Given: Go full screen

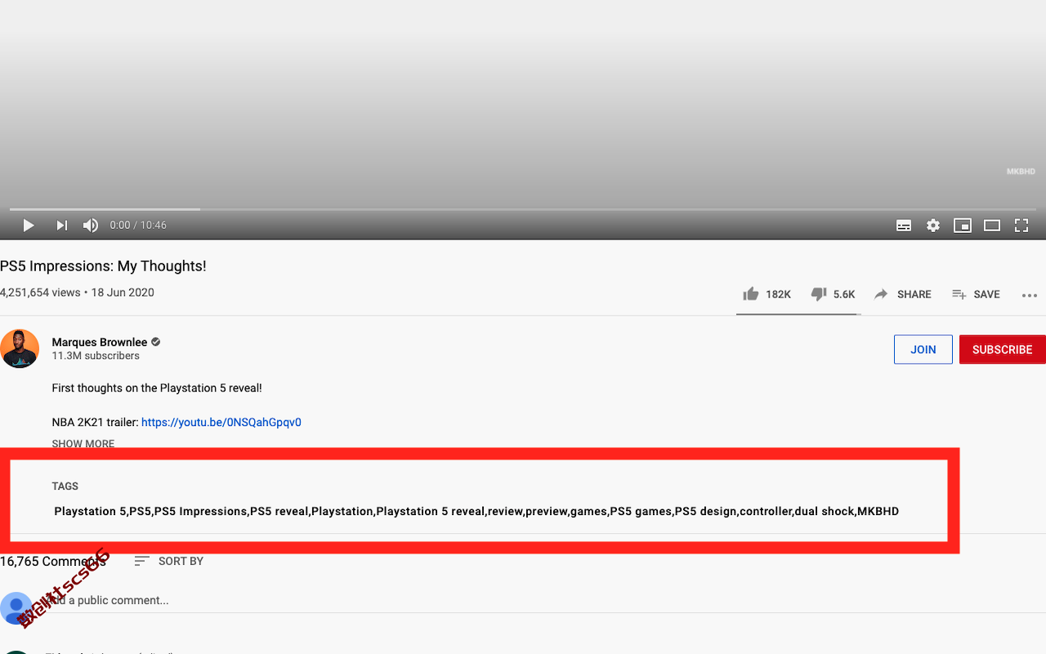Looking at the screenshot, I should pos(1021,226).
